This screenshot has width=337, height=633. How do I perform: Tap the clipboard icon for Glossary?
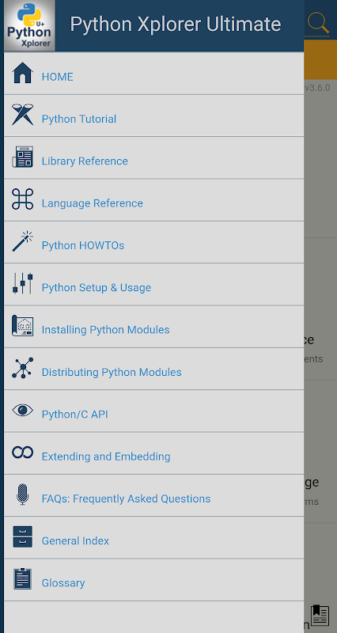click(23, 579)
